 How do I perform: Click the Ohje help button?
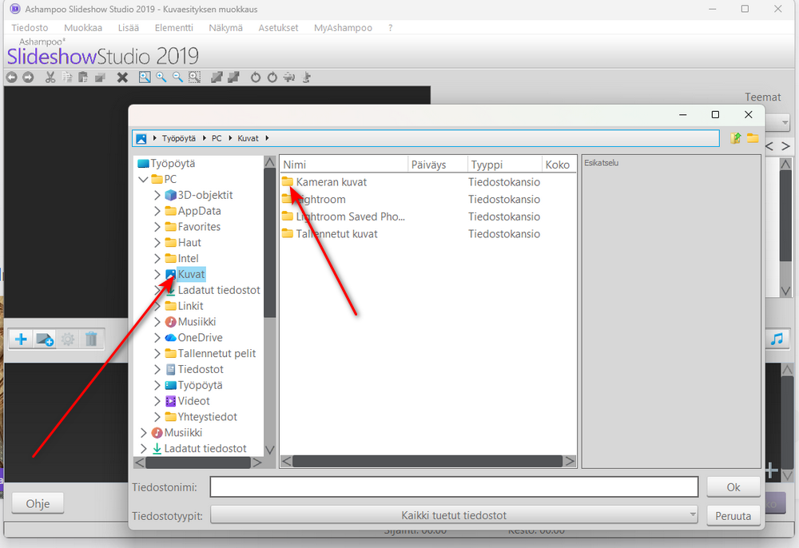coord(38,503)
